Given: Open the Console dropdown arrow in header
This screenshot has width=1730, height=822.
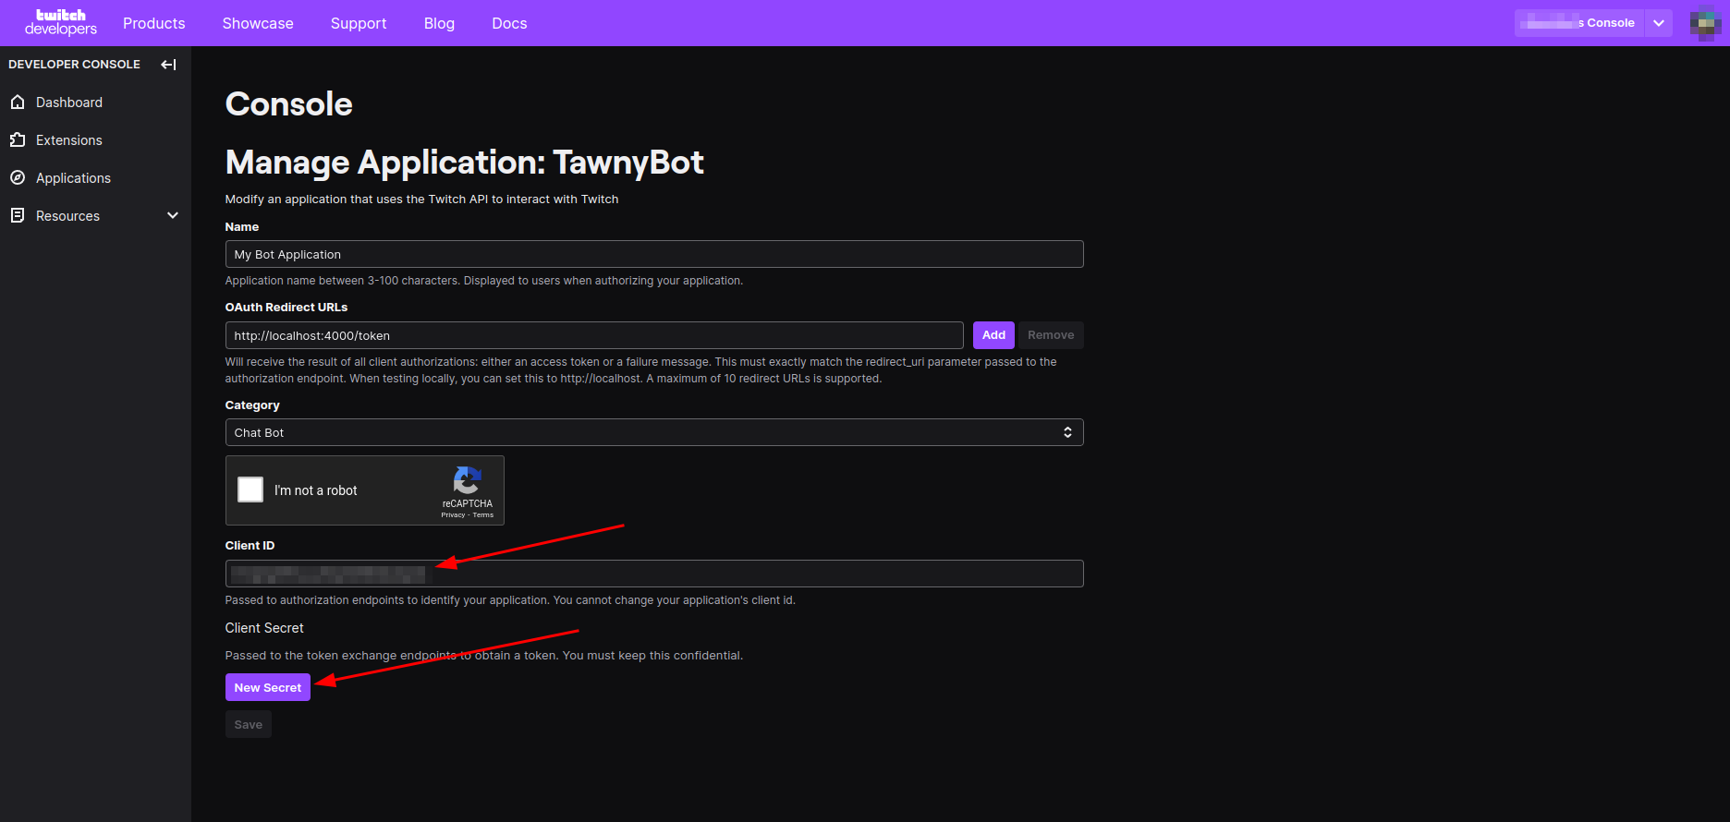Looking at the screenshot, I should click(1659, 23).
